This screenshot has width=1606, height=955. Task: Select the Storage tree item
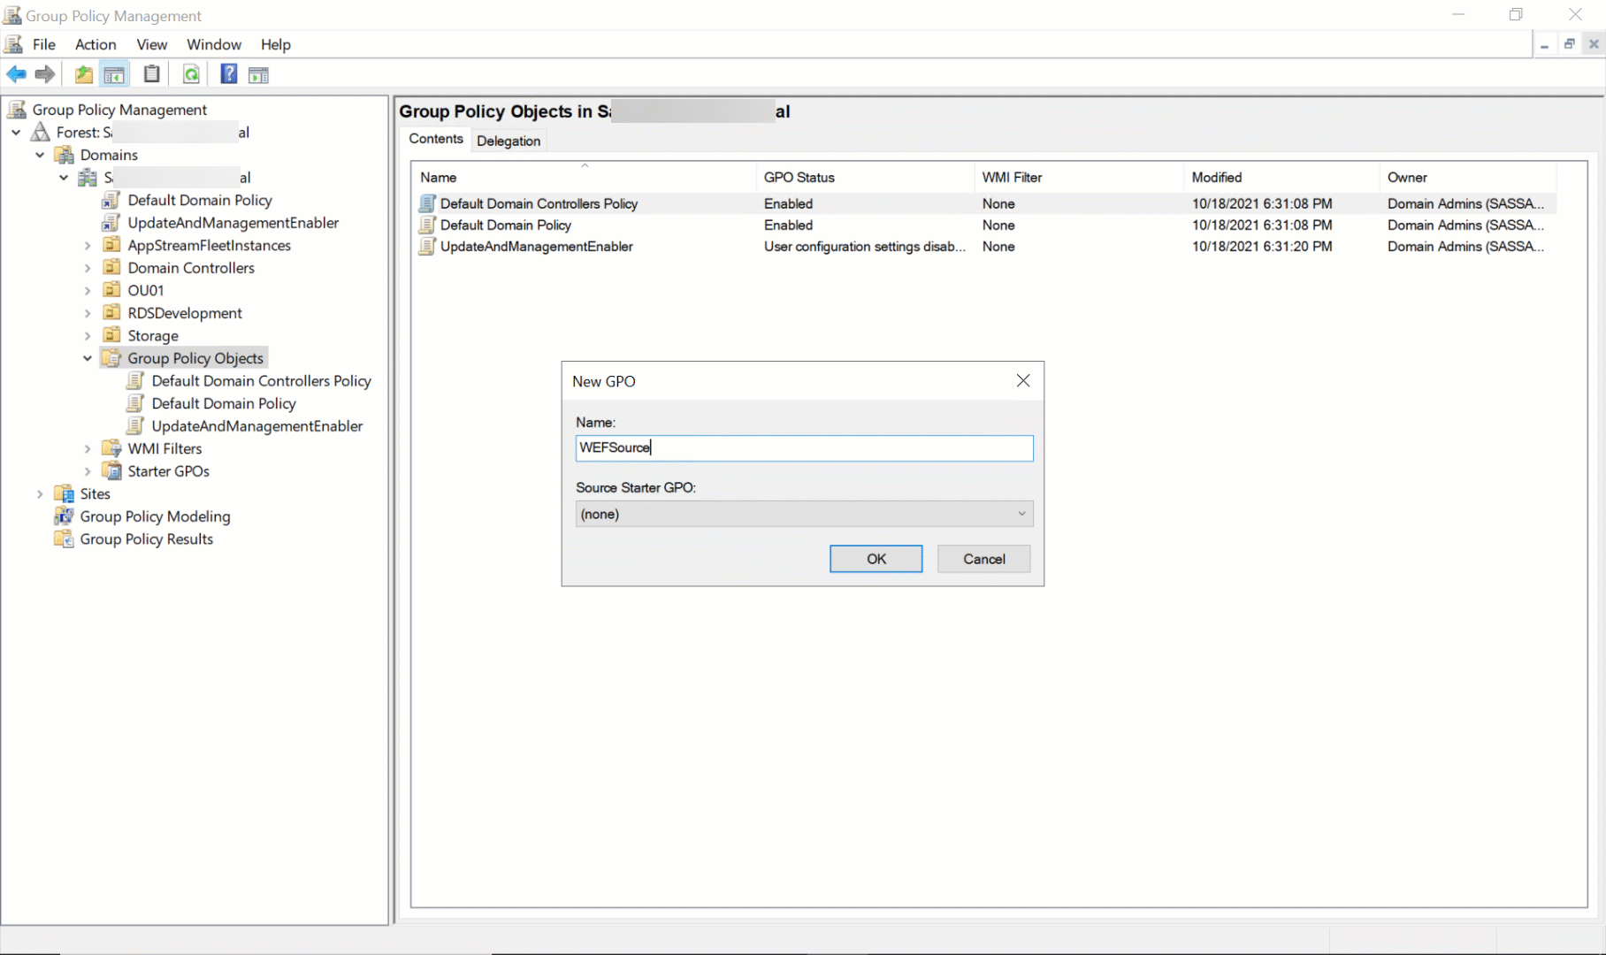coord(153,336)
